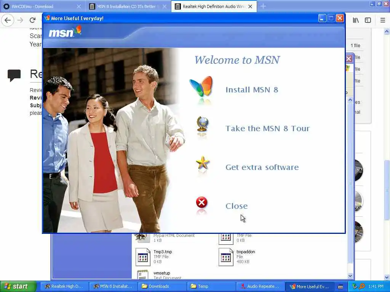Select Get extra software link
Screen dimensions: 390x292
coord(262,167)
